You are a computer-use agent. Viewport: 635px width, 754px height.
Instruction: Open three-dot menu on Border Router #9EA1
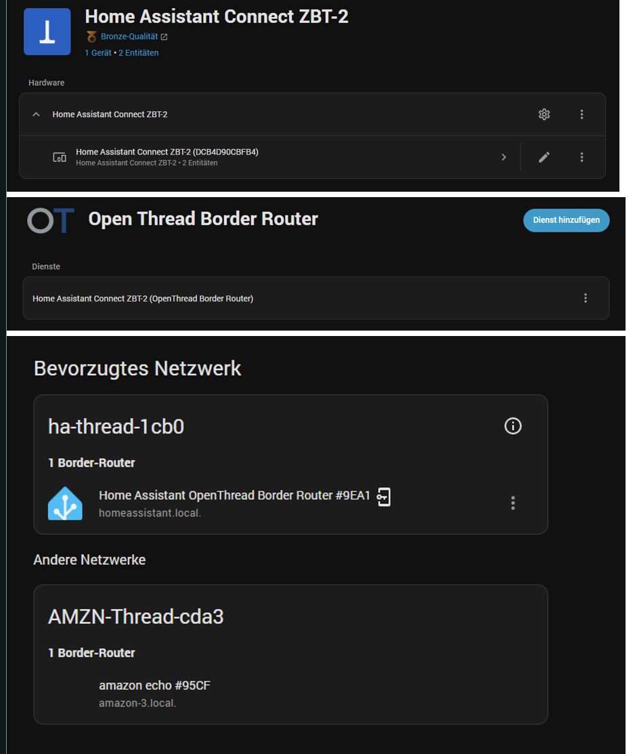(512, 503)
